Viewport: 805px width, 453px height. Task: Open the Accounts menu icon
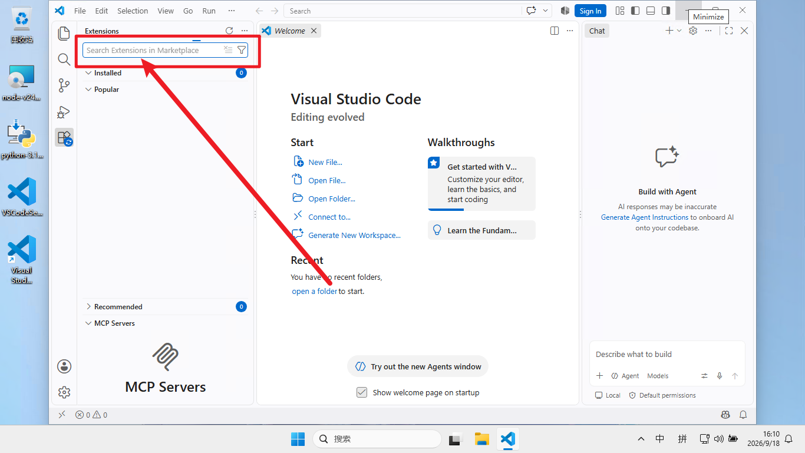pyautogui.click(x=64, y=366)
